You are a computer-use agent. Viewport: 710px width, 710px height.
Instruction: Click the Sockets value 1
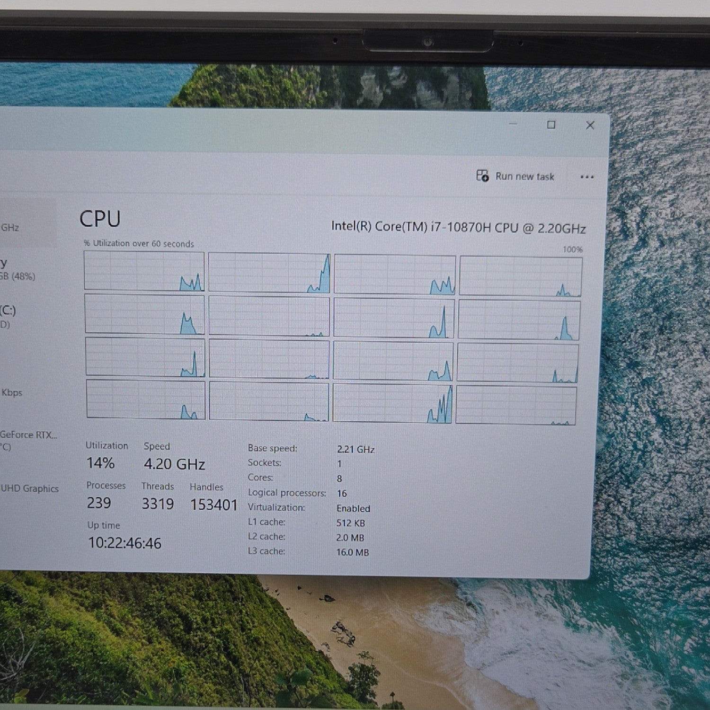click(339, 464)
